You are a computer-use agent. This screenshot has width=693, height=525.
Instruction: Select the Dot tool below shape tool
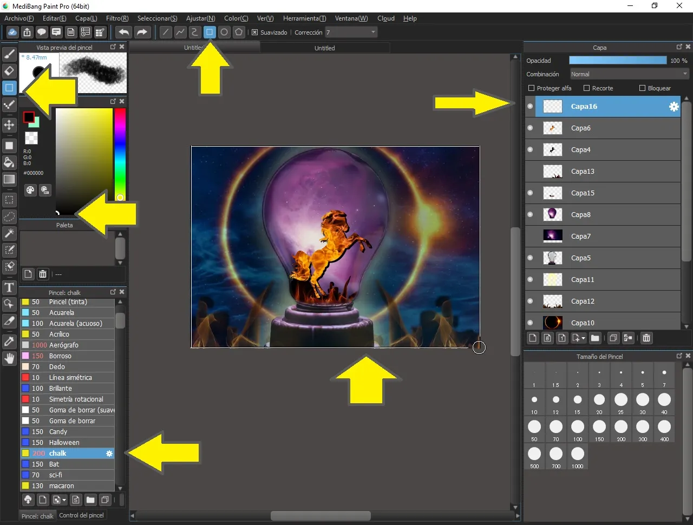pos(9,105)
